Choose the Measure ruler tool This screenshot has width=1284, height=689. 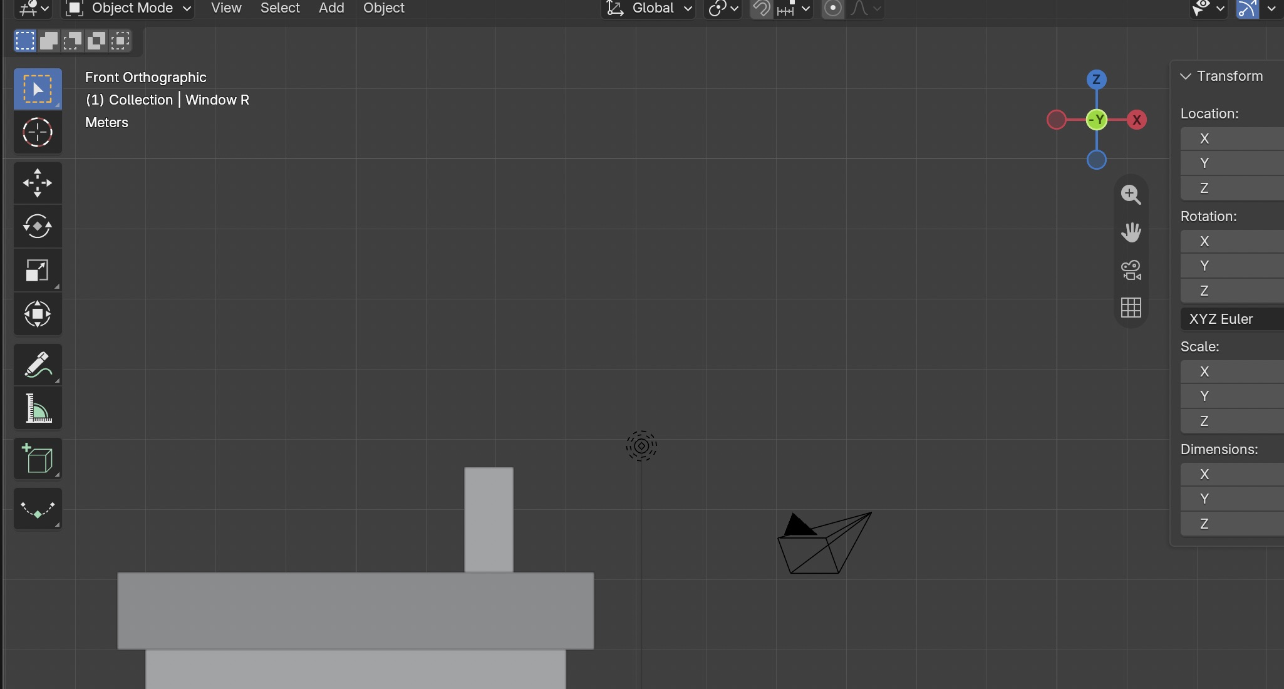tap(38, 408)
